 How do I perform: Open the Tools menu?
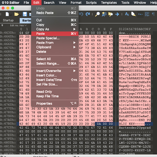(125, 3)
